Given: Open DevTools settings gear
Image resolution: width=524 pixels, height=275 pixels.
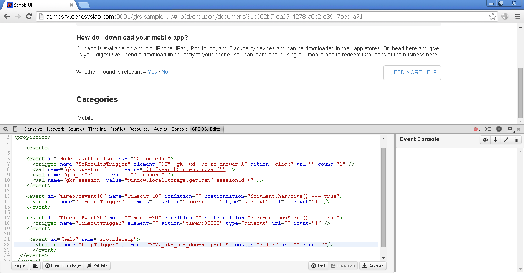Looking at the screenshot, I should pyautogui.click(x=499, y=129).
